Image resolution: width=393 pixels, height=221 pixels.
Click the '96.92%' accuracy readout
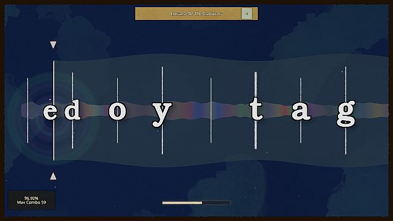click(31, 198)
